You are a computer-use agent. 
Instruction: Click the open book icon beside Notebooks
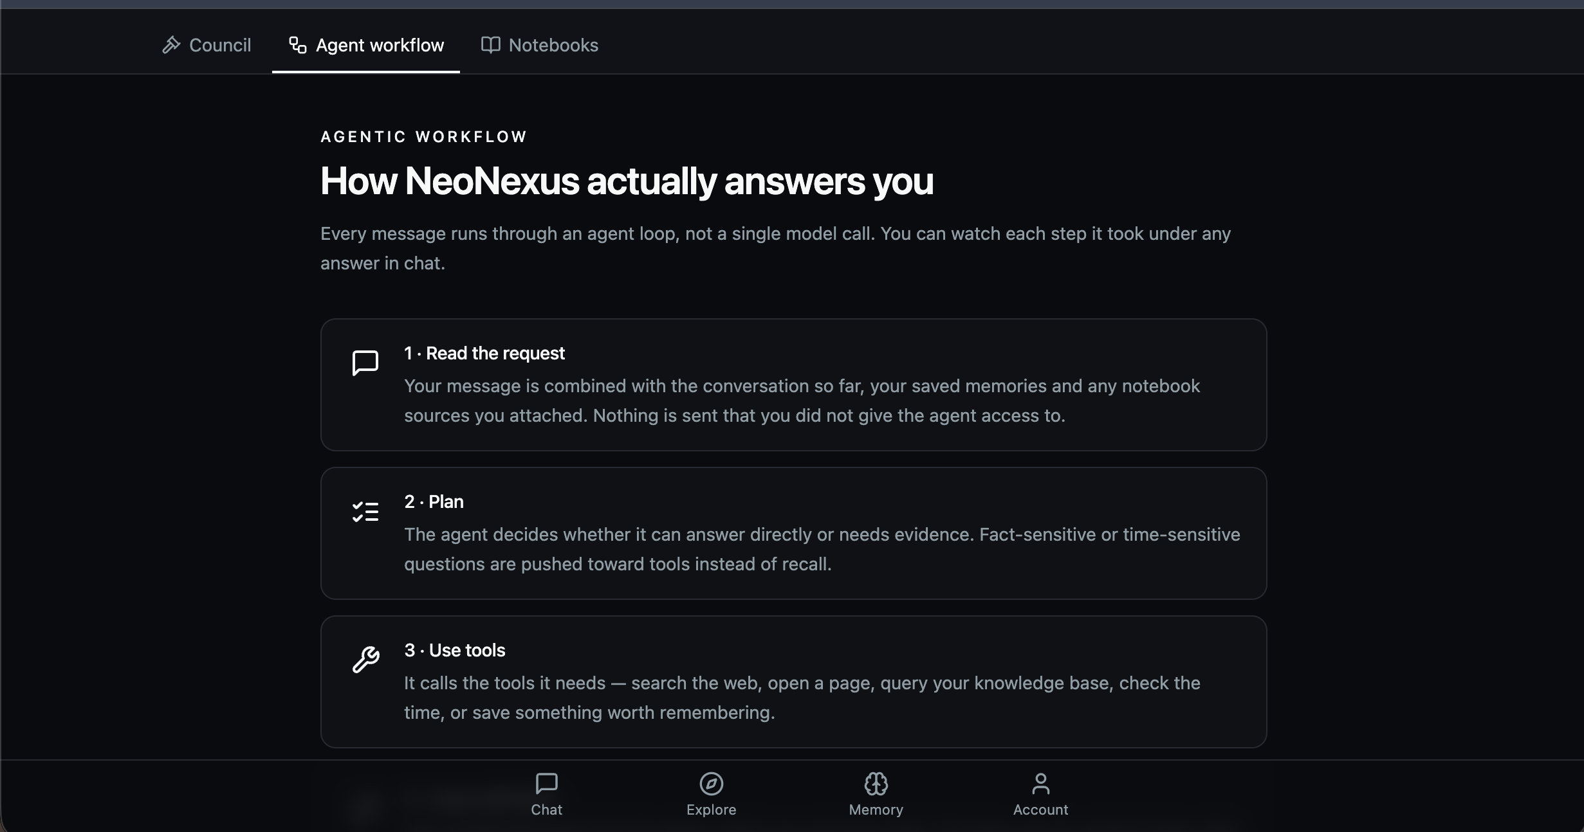[x=490, y=45]
